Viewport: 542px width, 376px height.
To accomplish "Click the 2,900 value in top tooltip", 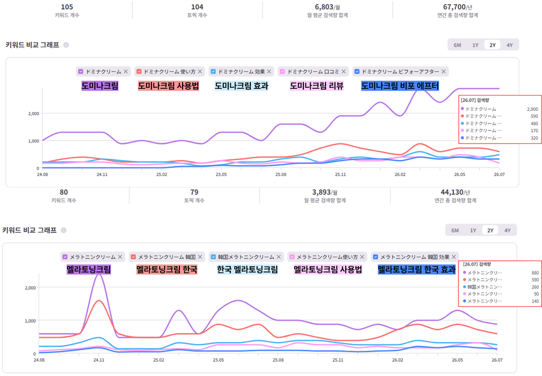I will coord(532,109).
